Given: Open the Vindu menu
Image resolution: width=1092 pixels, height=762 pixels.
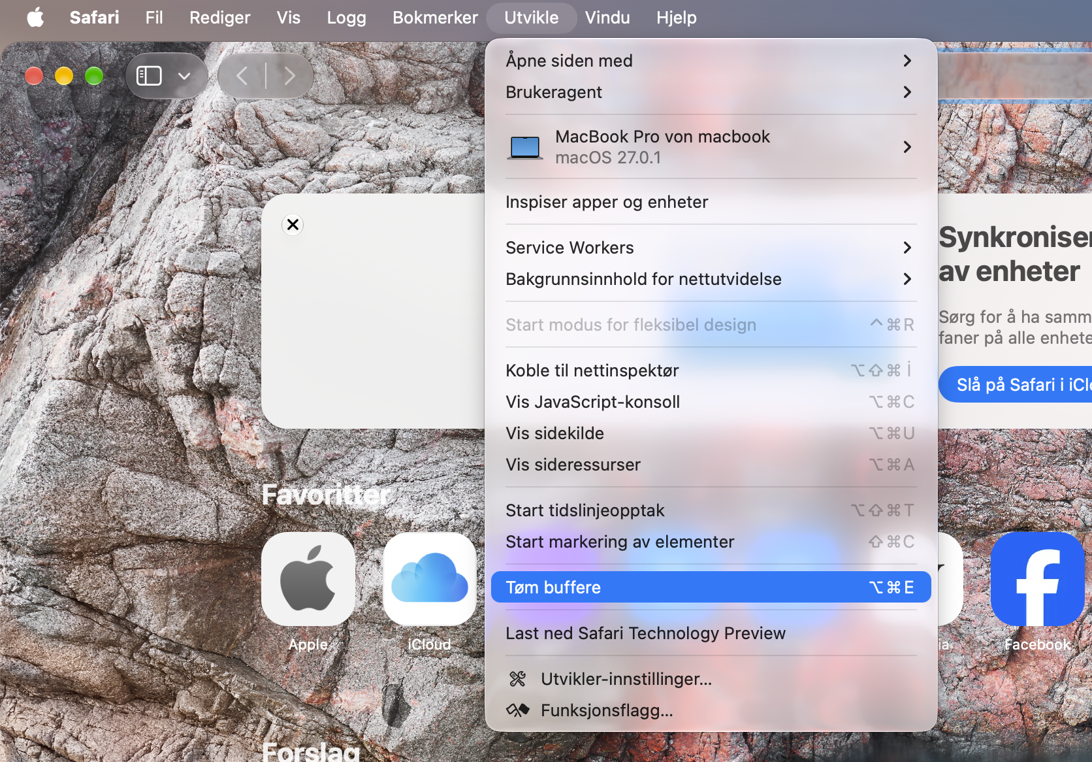Looking at the screenshot, I should click(607, 18).
